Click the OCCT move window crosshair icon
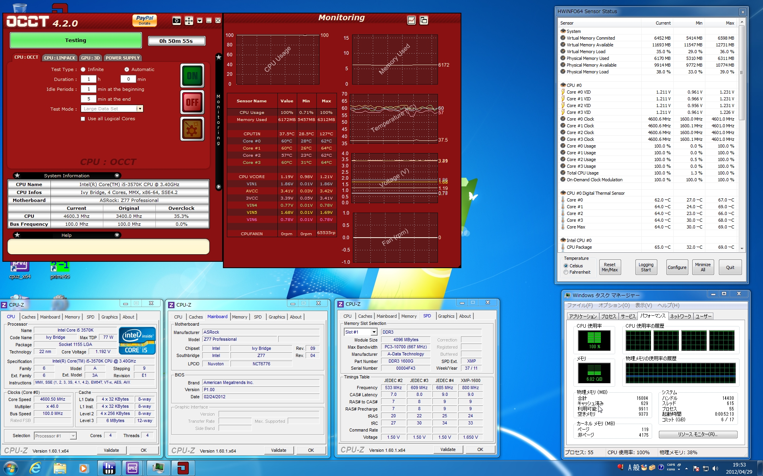 pos(189,21)
